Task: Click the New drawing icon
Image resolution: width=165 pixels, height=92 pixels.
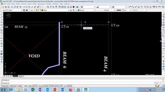Action: (3, 7)
